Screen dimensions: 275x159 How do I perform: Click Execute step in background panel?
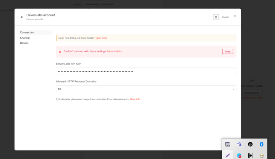tap(252, 93)
